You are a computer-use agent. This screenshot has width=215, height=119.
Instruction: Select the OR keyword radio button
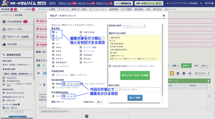[13, 108]
